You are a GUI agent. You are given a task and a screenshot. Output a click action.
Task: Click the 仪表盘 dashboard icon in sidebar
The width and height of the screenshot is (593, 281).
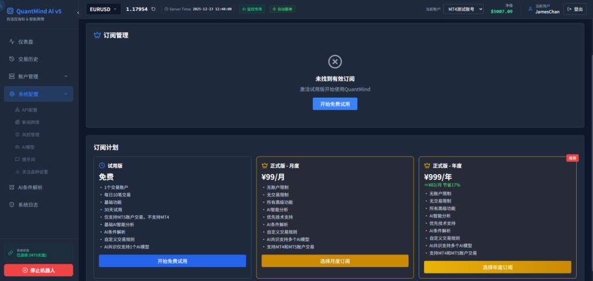[12, 42]
